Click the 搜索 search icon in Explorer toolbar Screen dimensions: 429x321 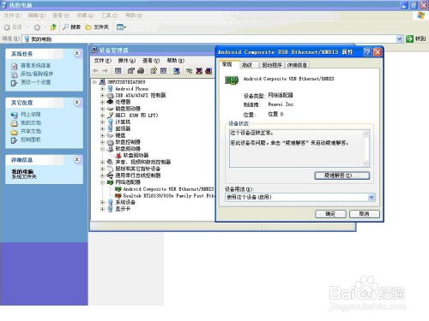coord(71,27)
